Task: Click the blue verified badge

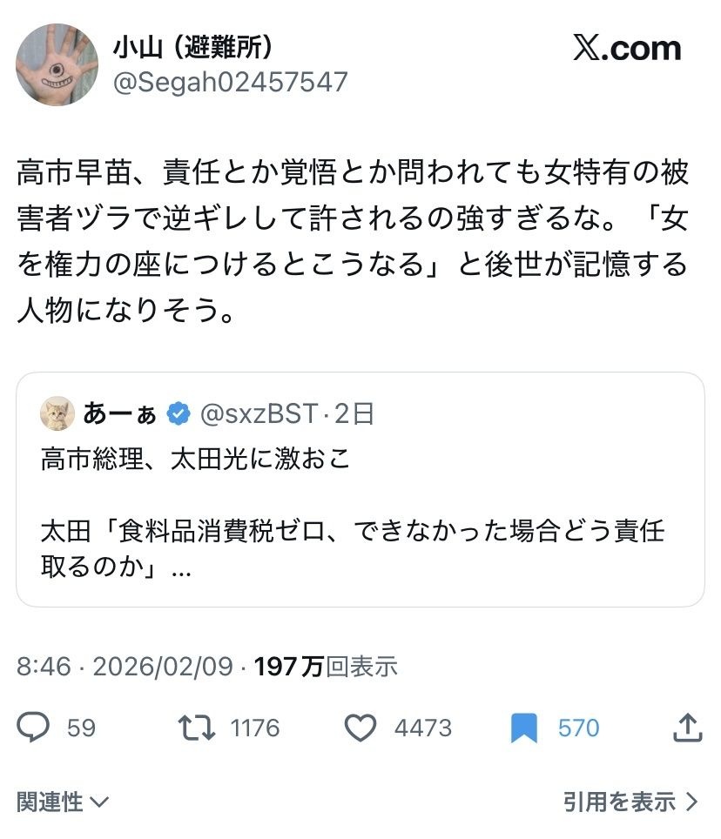Action: 179,414
